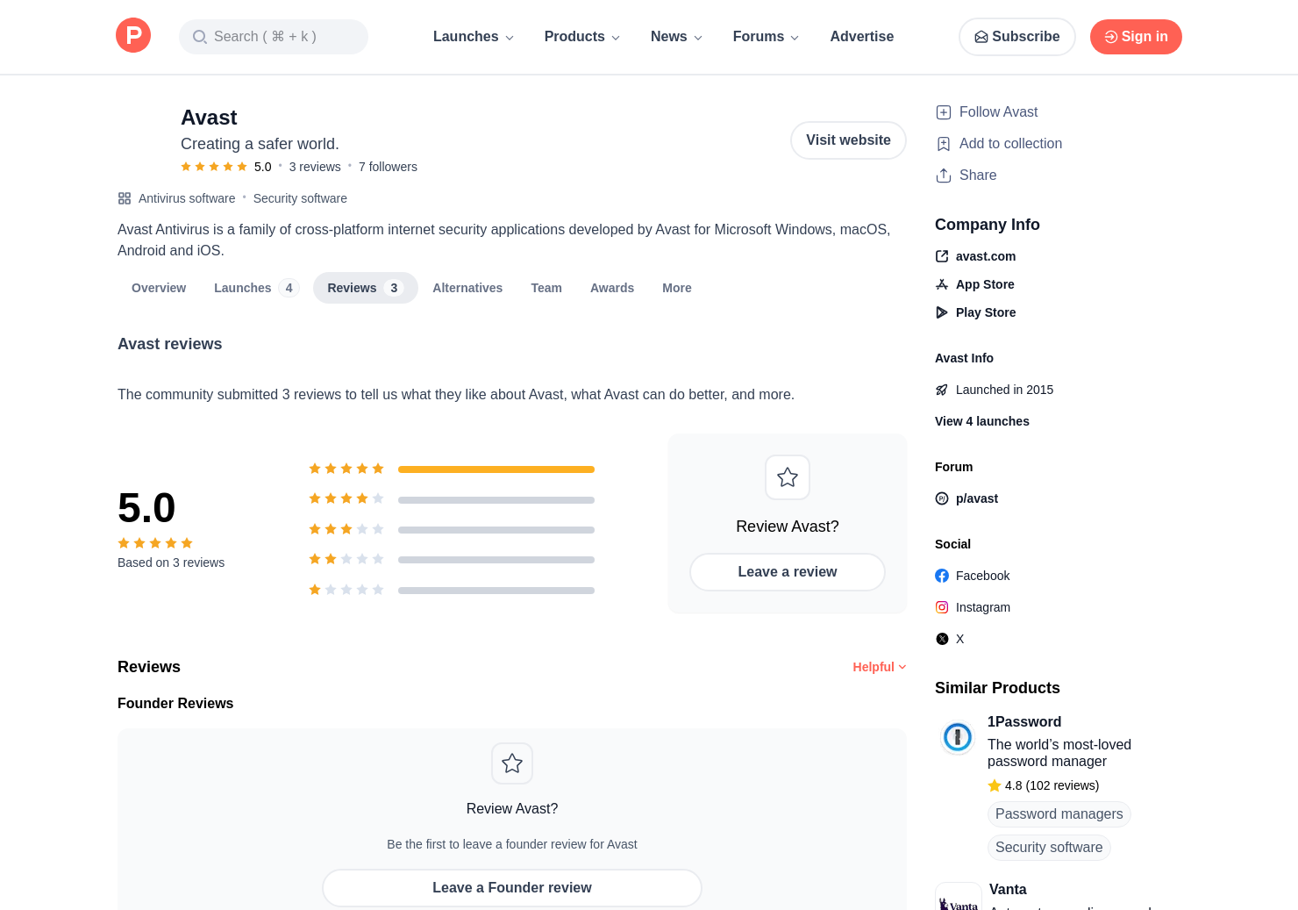Click the Facebook logo icon
Viewport: 1298px width, 910px height.
click(942, 576)
